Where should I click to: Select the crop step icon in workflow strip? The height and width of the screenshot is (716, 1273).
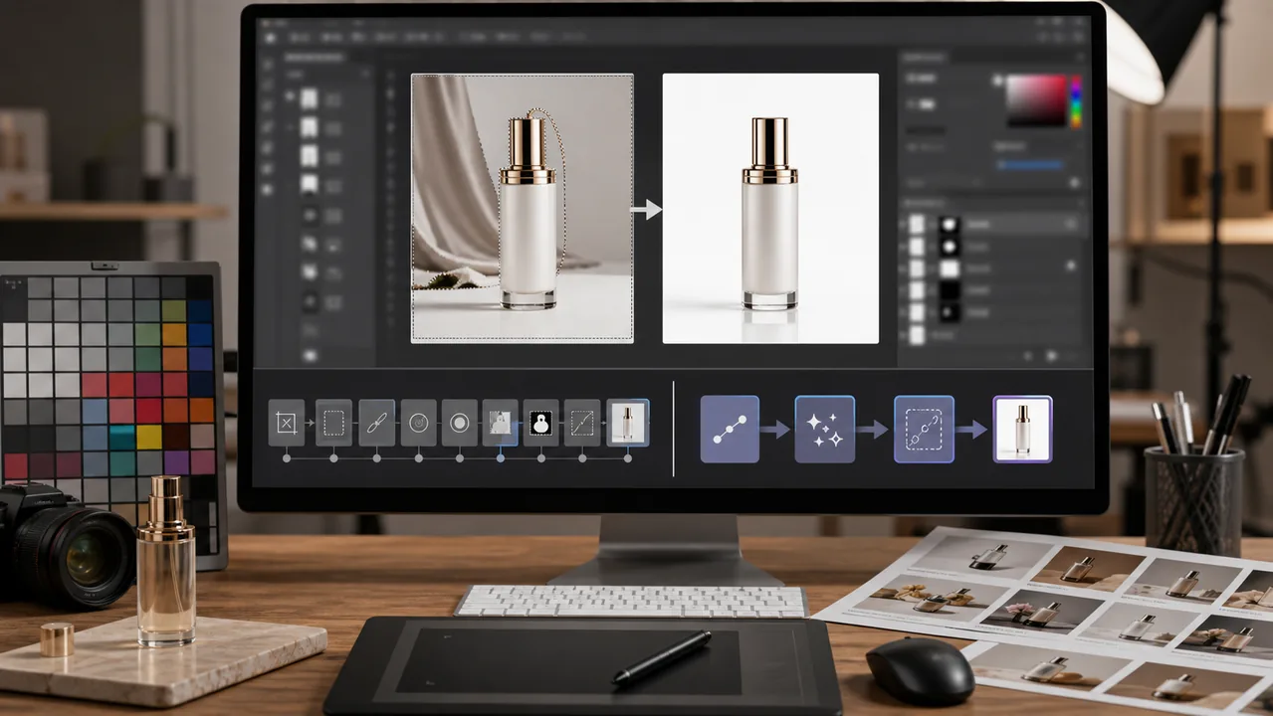pos(287,423)
